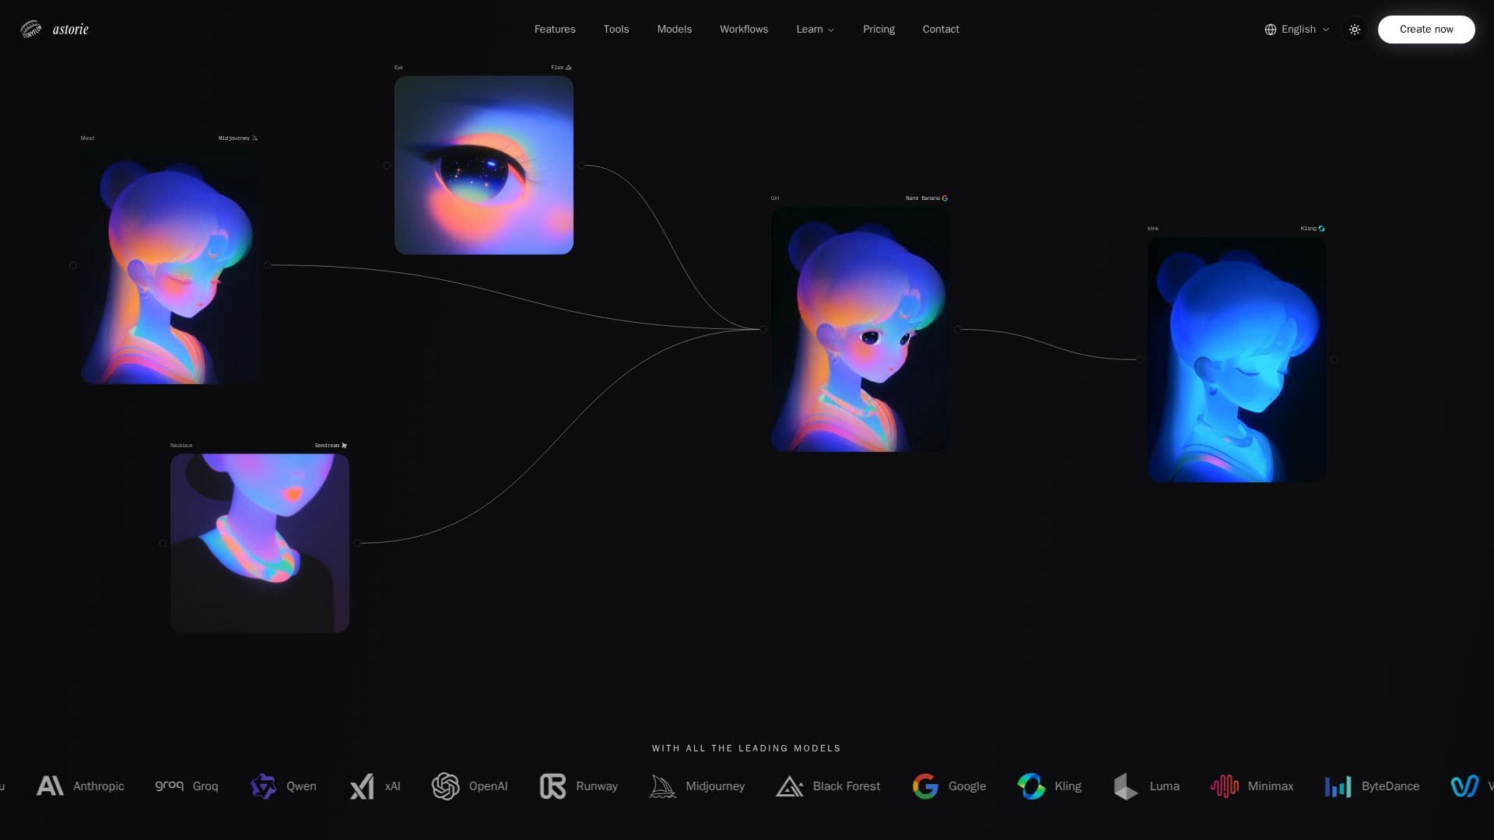1494x840 pixels.
Task: Click the Kling logo in carousel
Action: pyautogui.click(x=1031, y=786)
